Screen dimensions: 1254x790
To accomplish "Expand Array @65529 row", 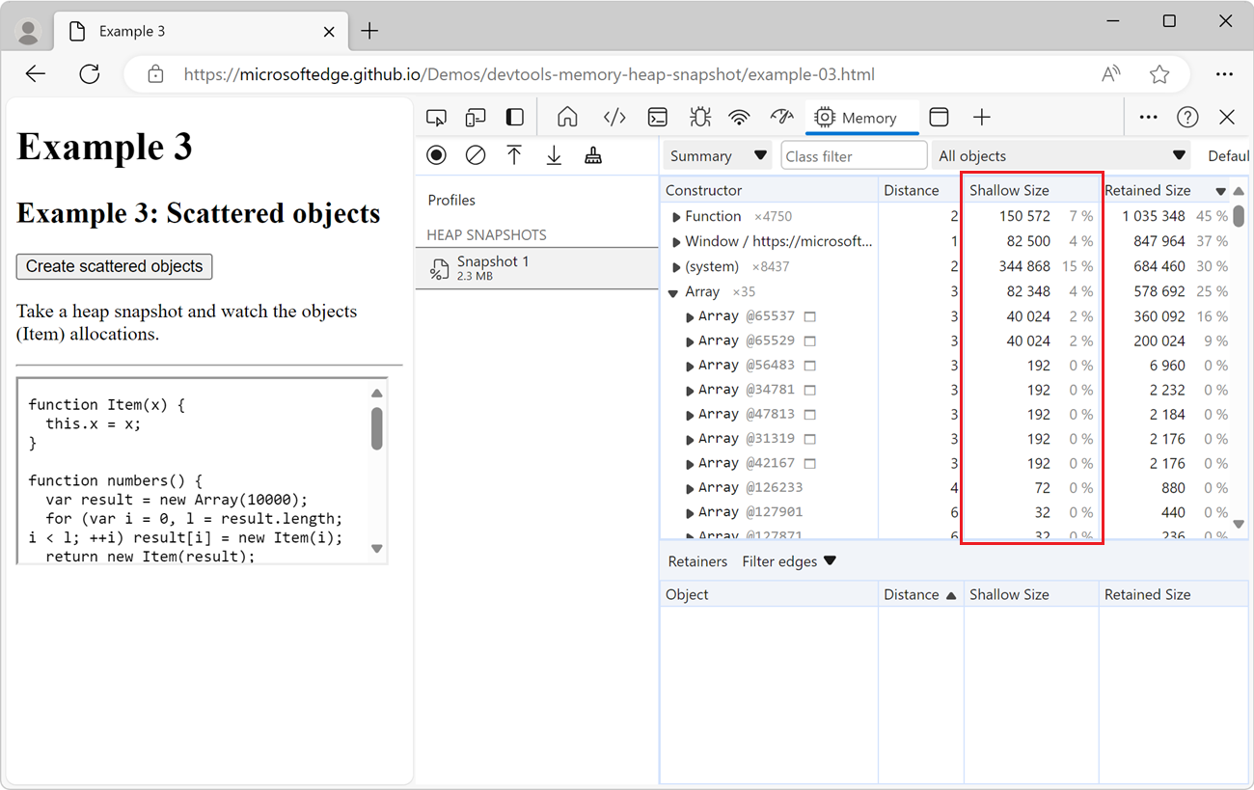I will (x=690, y=341).
